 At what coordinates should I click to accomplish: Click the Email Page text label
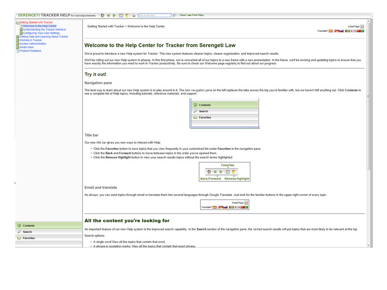click(354, 27)
